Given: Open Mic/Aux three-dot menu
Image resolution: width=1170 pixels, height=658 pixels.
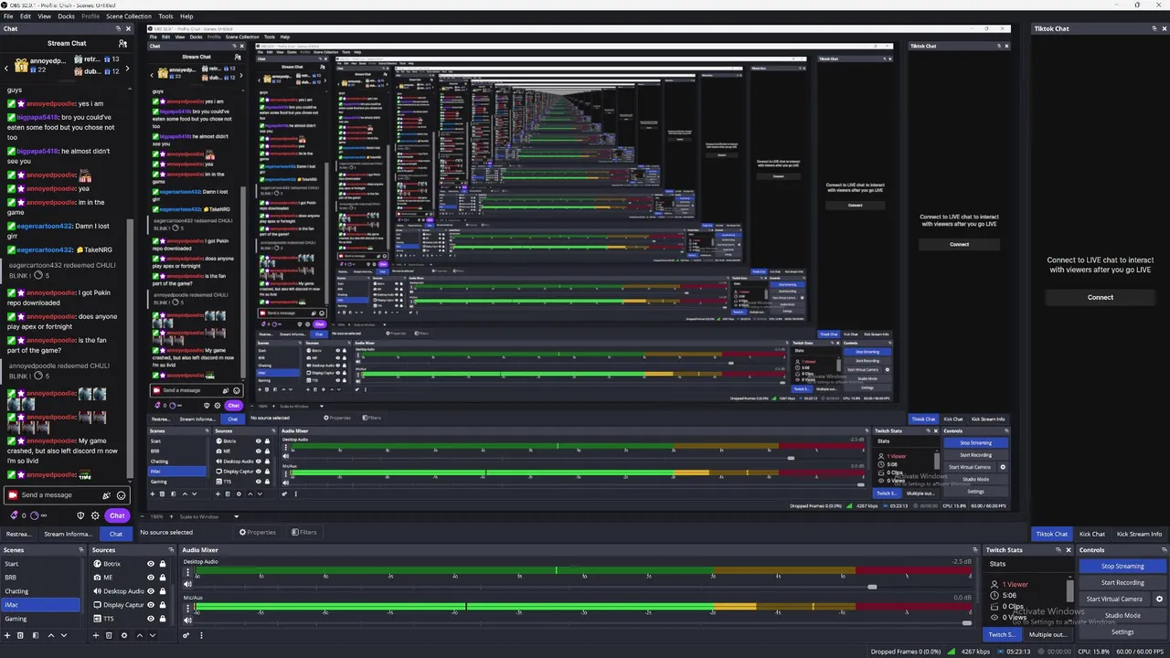Looking at the screenshot, I should tap(188, 609).
